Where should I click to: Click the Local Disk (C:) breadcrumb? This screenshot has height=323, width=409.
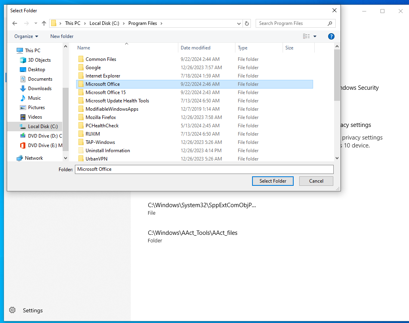(104, 23)
